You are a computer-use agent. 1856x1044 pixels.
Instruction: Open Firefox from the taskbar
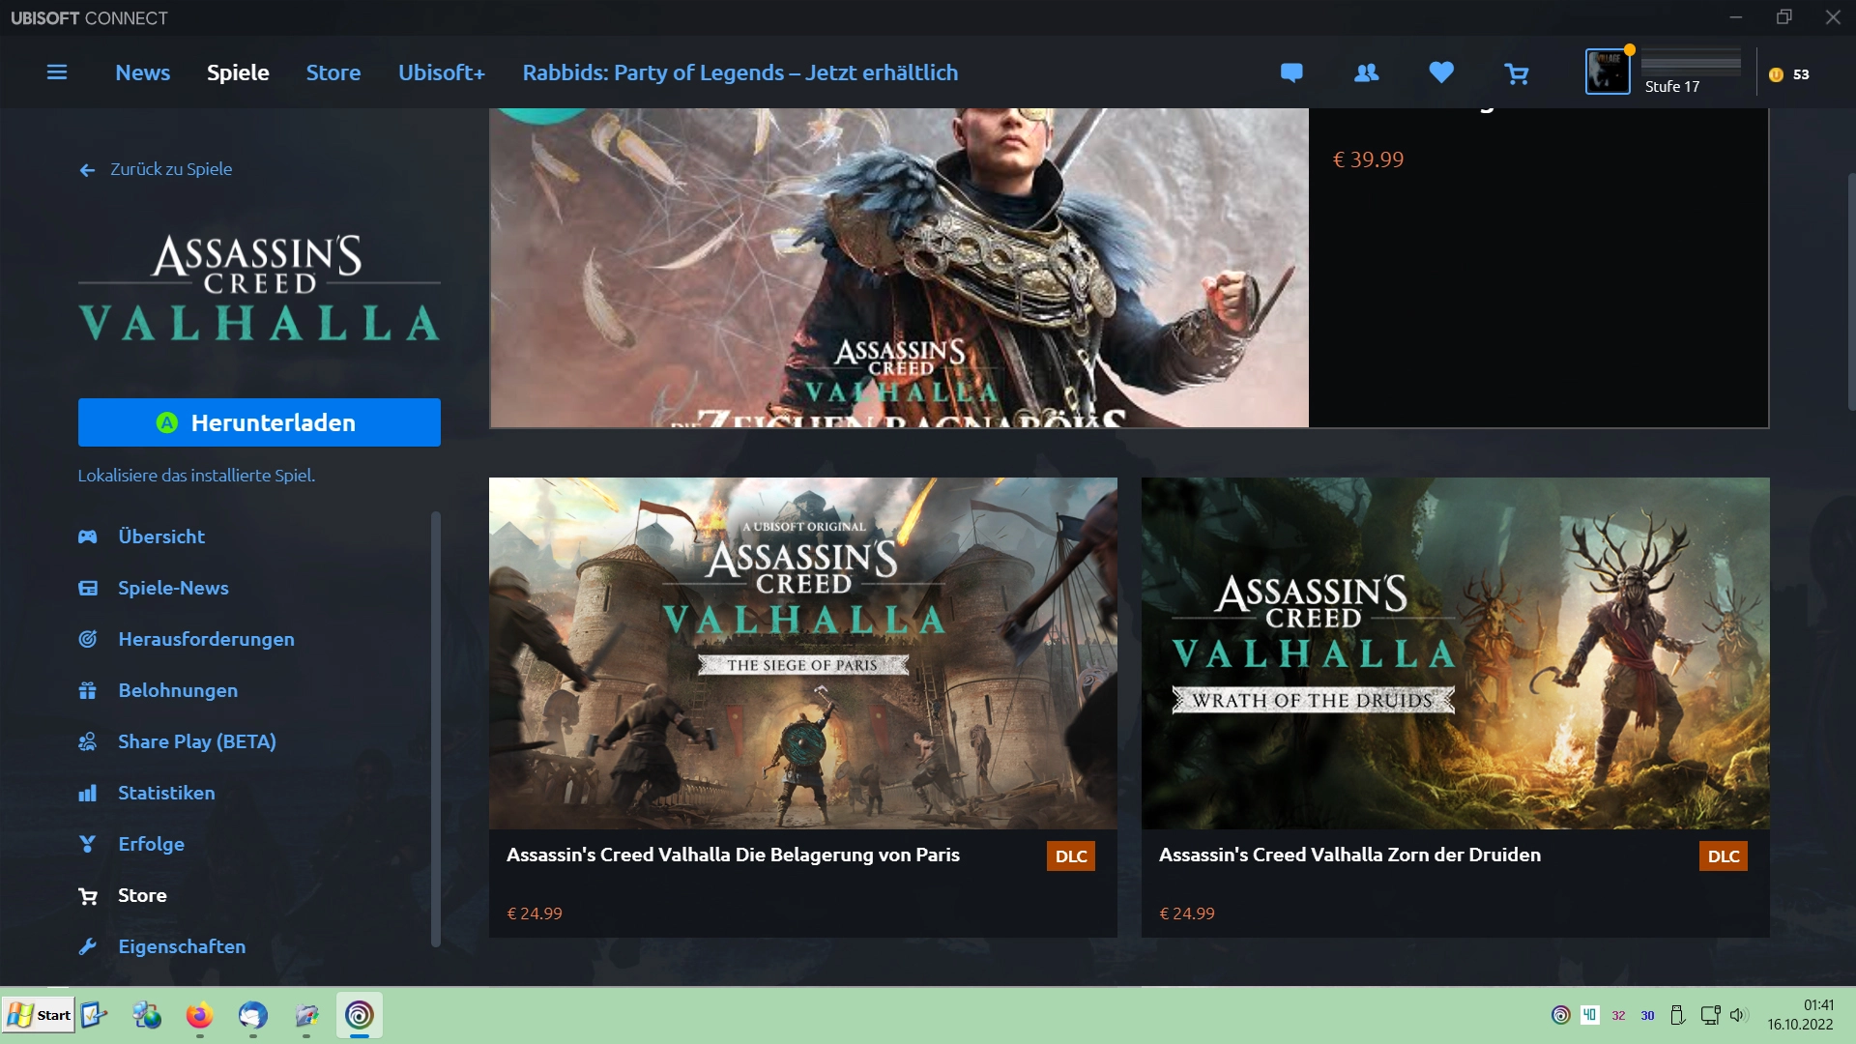pos(199,1015)
